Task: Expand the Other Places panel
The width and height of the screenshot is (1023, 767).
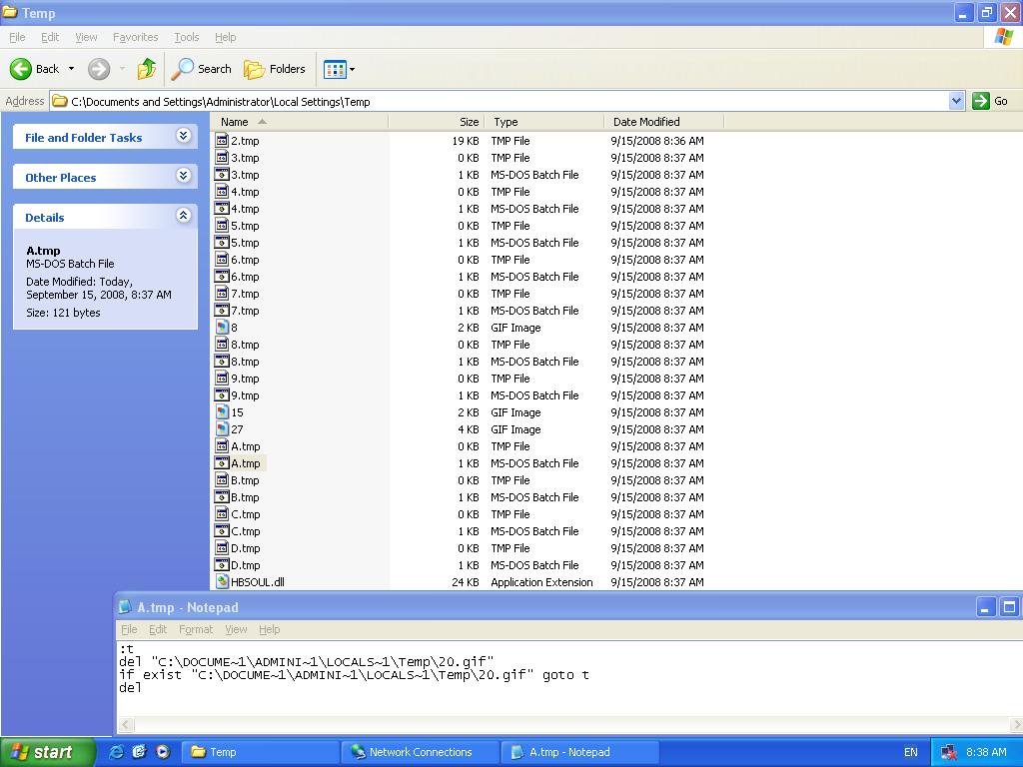Action: point(184,176)
